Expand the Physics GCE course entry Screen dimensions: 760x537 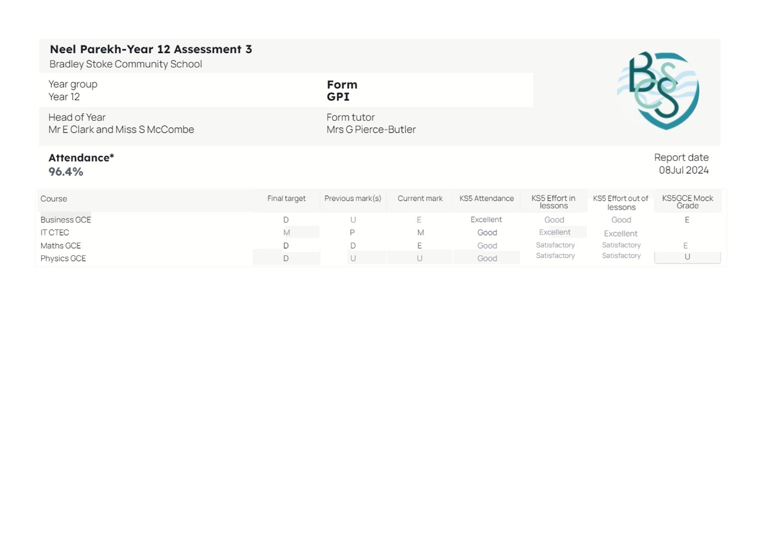point(63,258)
